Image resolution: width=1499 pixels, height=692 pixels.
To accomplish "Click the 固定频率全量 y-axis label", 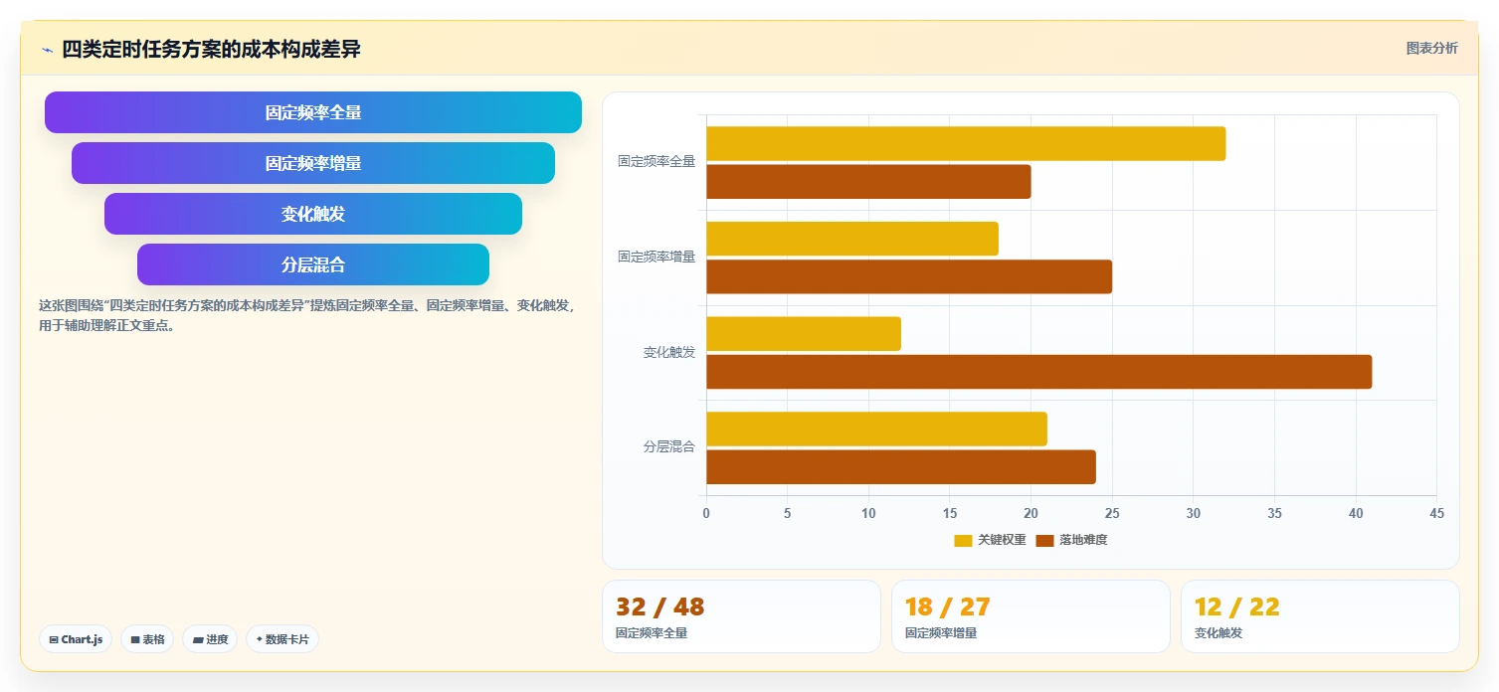I will point(656,161).
